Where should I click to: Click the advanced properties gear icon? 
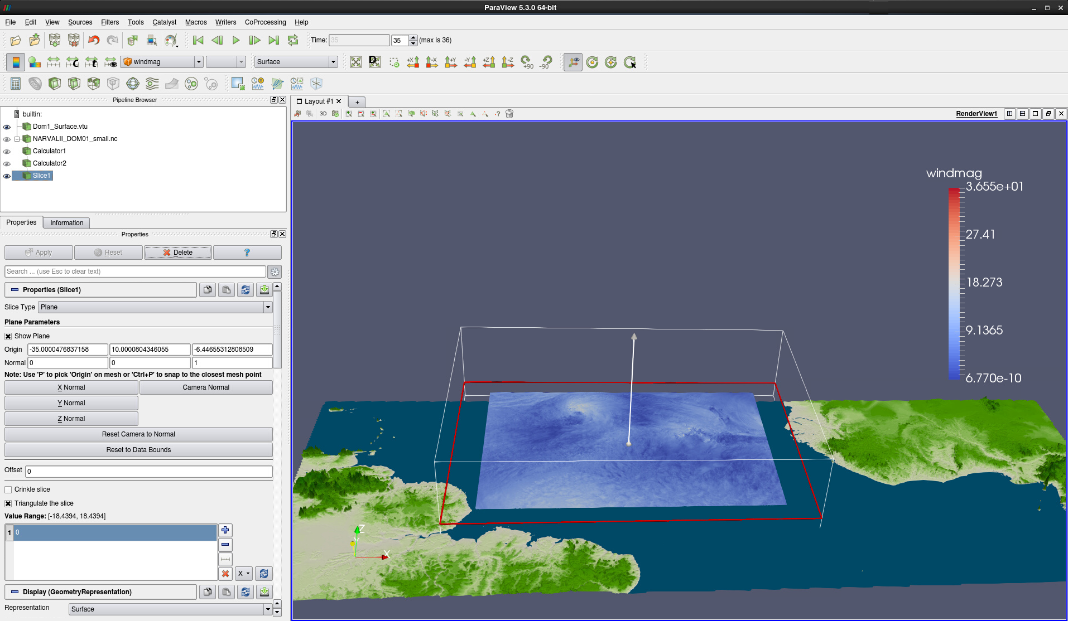pyautogui.click(x=275, y=272)
